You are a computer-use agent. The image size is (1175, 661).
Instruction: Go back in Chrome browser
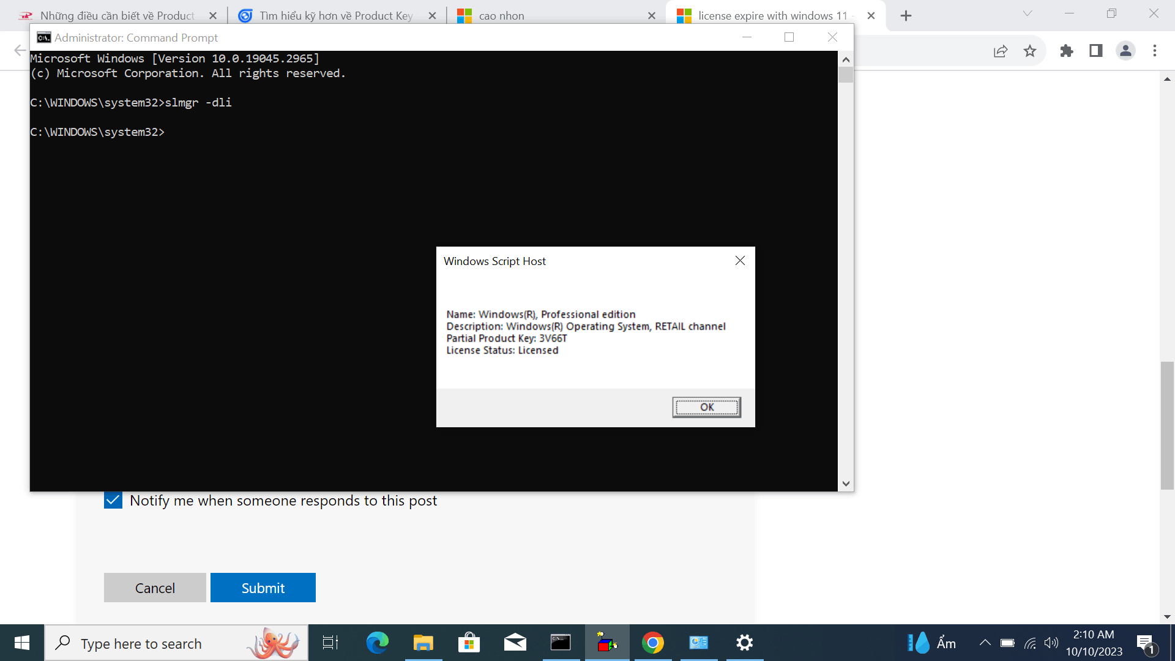click(x=20, y=51)
